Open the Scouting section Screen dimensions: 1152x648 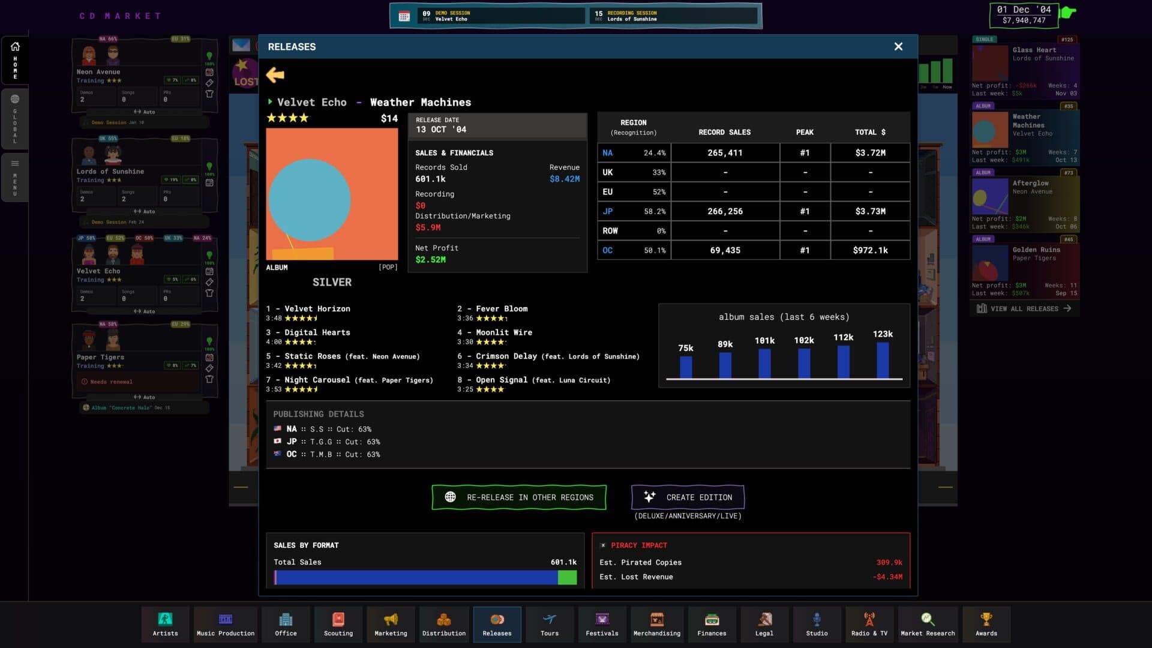click(x=338, y=624)
